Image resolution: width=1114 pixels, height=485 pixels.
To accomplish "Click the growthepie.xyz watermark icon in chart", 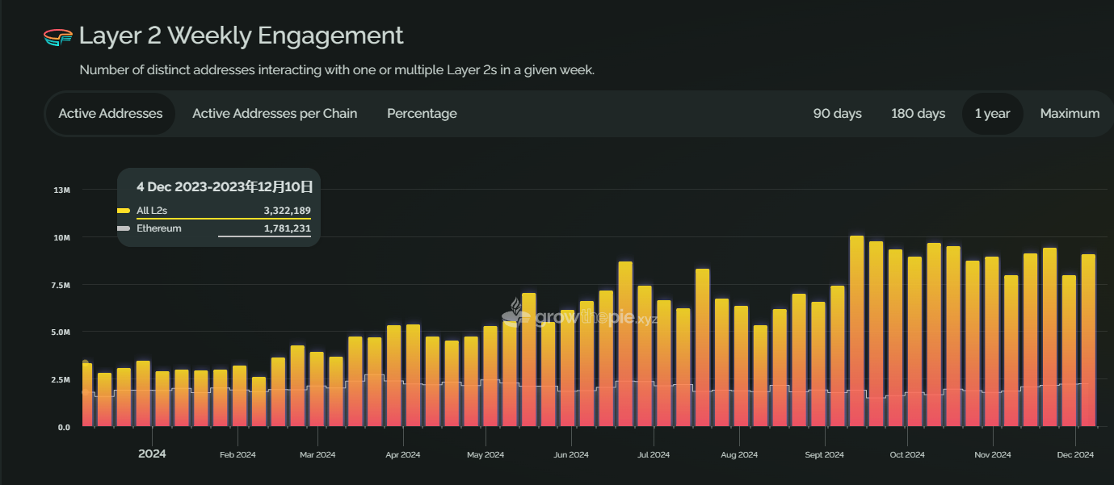I will tap(517, 311).
